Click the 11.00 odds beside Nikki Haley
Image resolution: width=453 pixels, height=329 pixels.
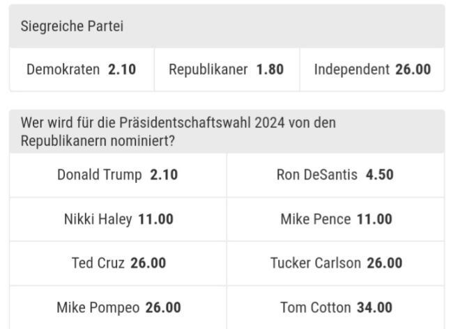[155, 219]
